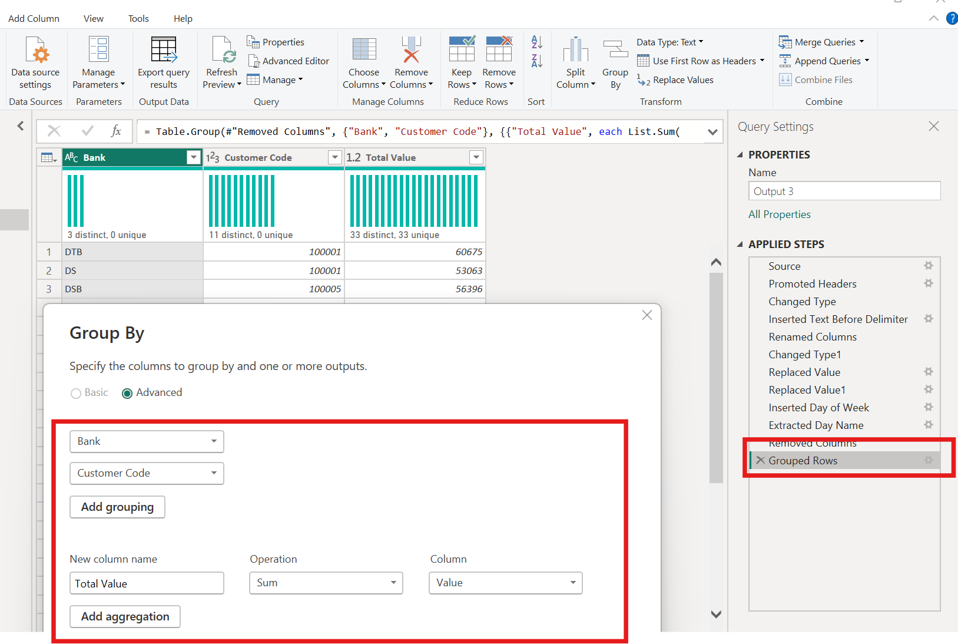Cancel formula bar edit with X

point(54,131)
